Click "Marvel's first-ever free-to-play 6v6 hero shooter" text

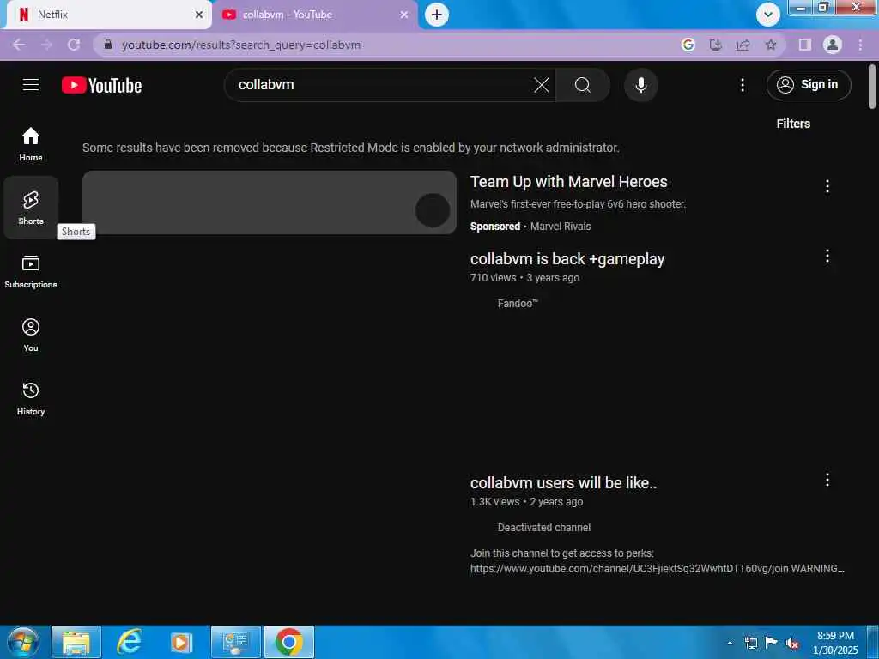pos(578,204)
